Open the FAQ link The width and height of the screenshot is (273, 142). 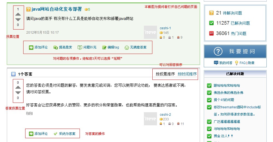click(243, 63)
